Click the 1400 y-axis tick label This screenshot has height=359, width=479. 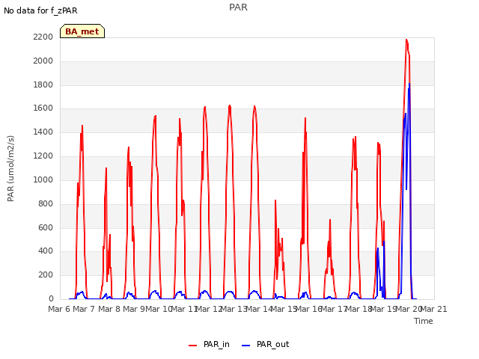(x=43, y=132)
